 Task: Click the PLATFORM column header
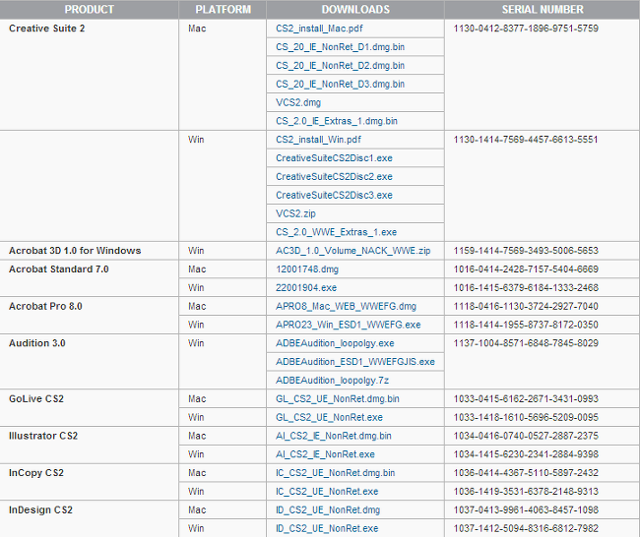pos(223,10)
